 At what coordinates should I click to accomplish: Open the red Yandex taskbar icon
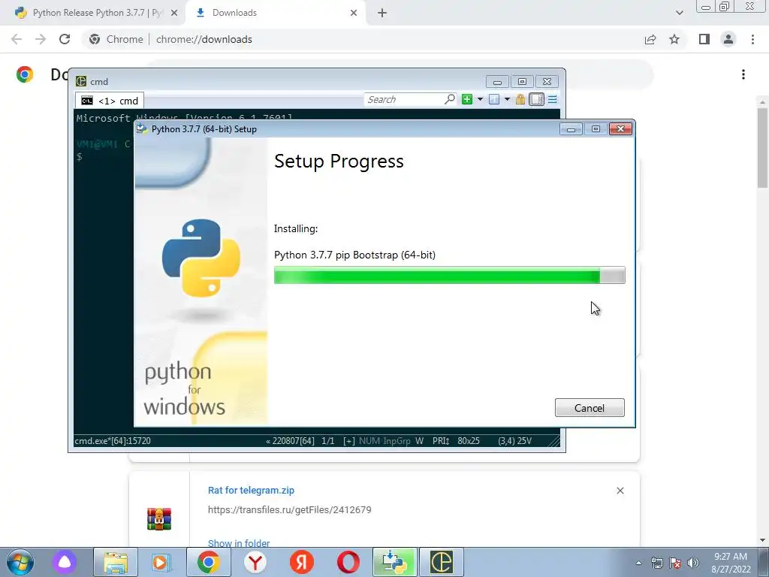(x=302, y=562)
